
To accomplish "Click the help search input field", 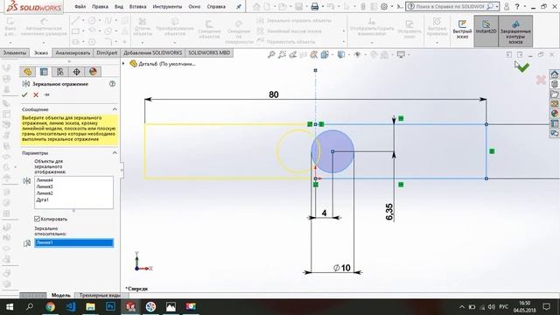I will click(x=451, y=6).
